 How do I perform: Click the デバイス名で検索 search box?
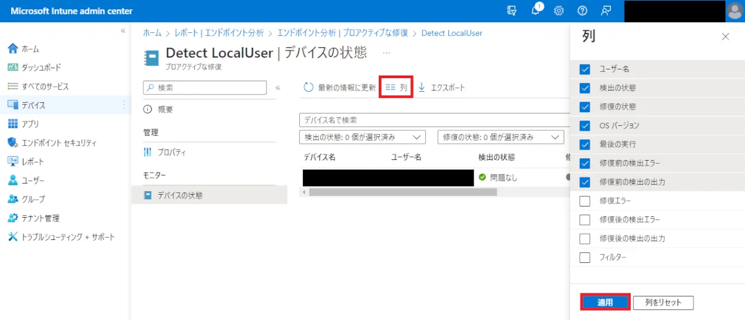tap(434, 120)
